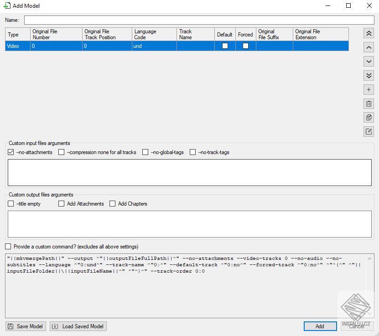
Task: Enable the --no-track-tags option
Action: (x=192, y=152)
